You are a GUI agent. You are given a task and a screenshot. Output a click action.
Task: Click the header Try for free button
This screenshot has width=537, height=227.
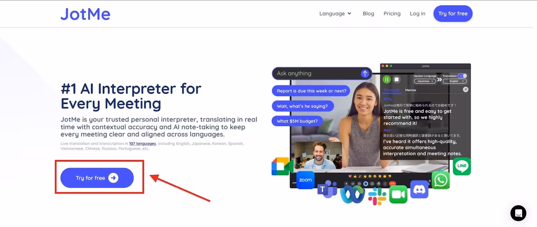(453, 13)
